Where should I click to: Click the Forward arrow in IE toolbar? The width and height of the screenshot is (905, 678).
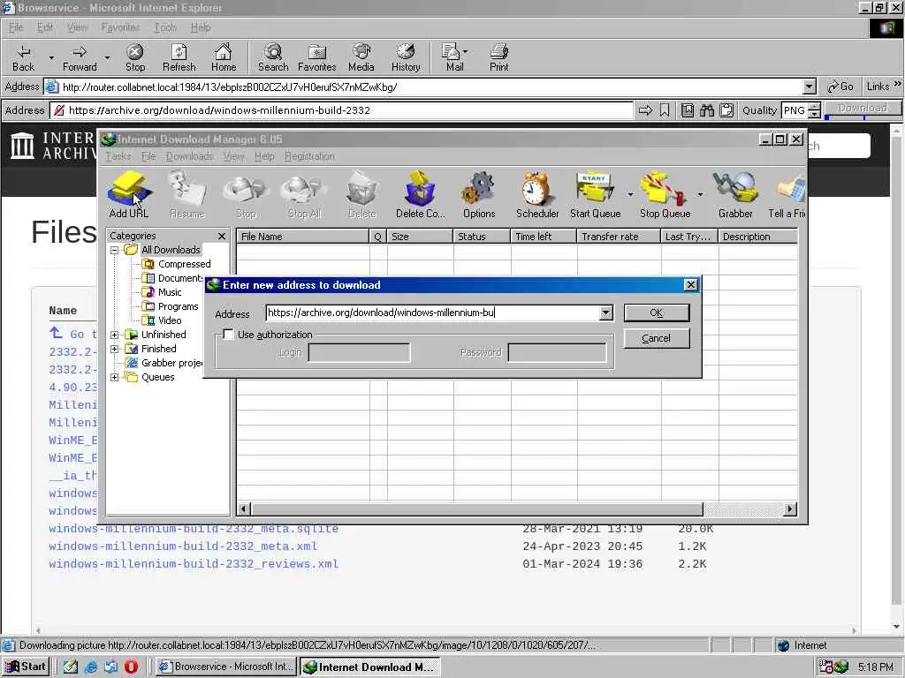(80, 57)
